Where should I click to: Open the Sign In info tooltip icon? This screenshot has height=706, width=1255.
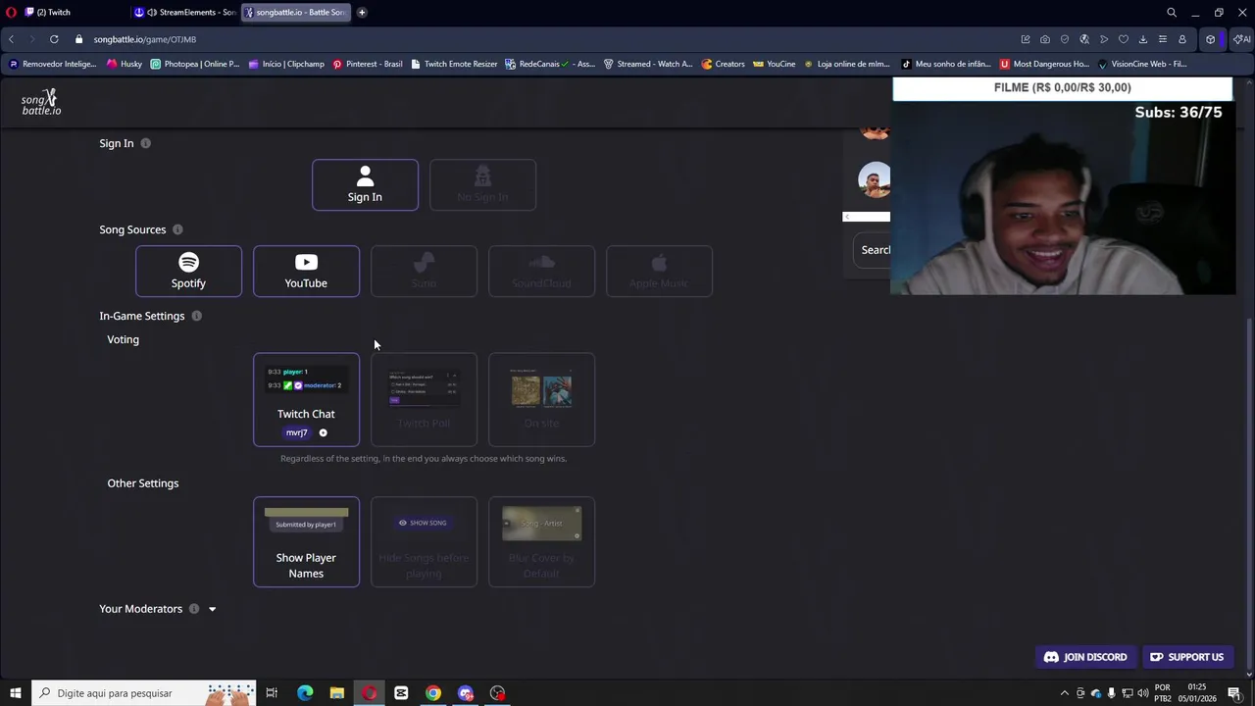[x=145, y=143]
